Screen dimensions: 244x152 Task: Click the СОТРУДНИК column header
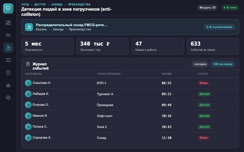(33, 74)
